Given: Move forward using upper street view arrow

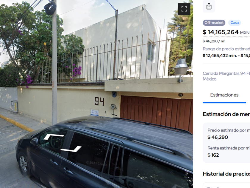Looking at the screenshot, I should click(x=54, y=137).
